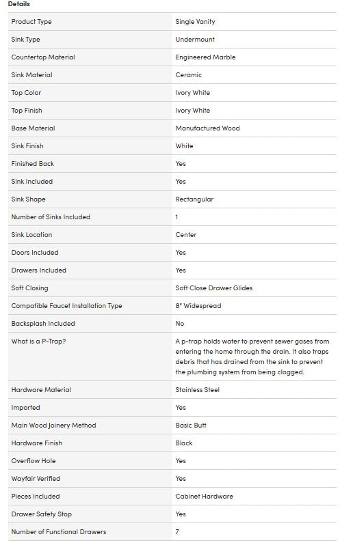The image size is (353, 543).
Task: Select the Countertop Material label
Action: click(x=43, y=57)
